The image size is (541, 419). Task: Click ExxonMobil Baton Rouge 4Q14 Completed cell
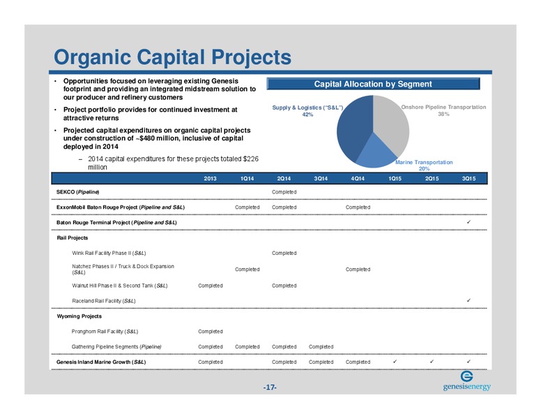click(x=358, y=207)
